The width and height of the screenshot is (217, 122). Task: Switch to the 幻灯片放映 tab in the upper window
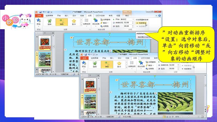pyautogui.click(x=100, y=16)
